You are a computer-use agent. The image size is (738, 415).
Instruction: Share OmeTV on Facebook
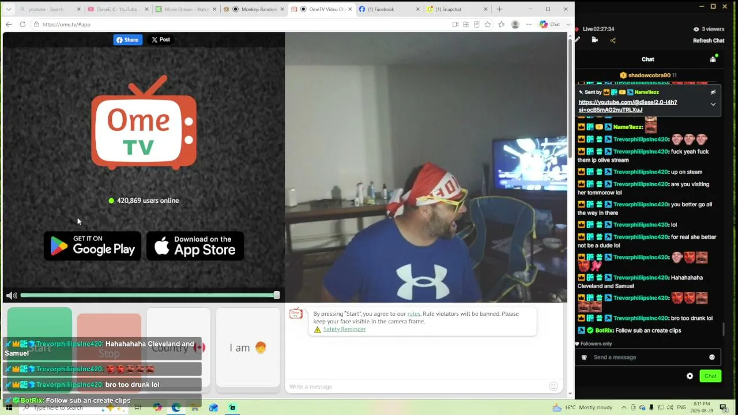(127, 40)
